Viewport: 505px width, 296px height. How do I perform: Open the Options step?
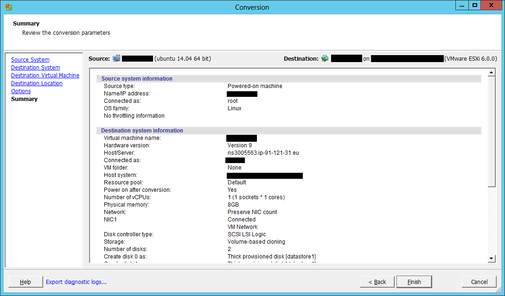coord(21,91)
